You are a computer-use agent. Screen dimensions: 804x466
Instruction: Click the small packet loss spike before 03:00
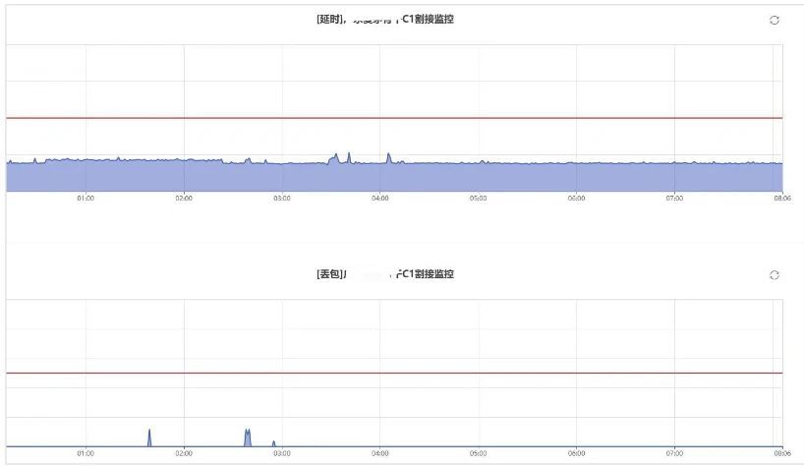(x=274, y=443)
